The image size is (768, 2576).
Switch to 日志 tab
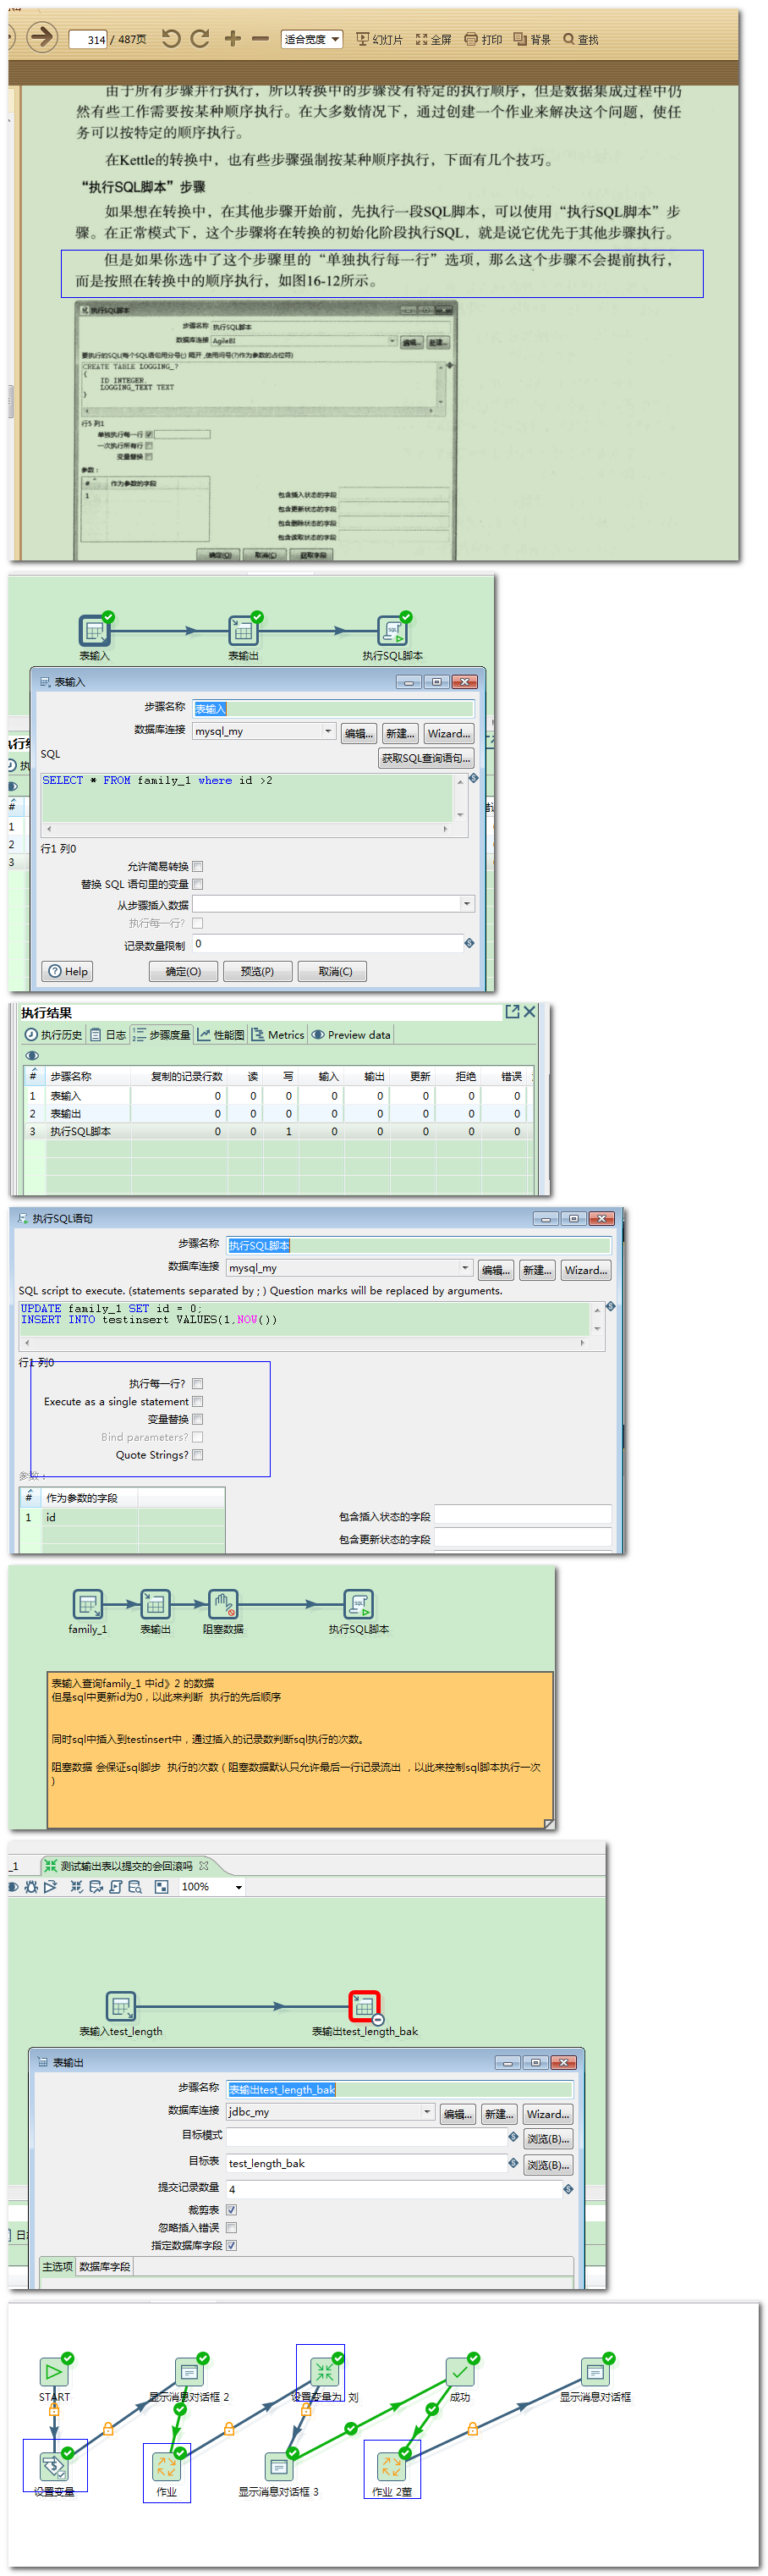(x=108, y=1035)
